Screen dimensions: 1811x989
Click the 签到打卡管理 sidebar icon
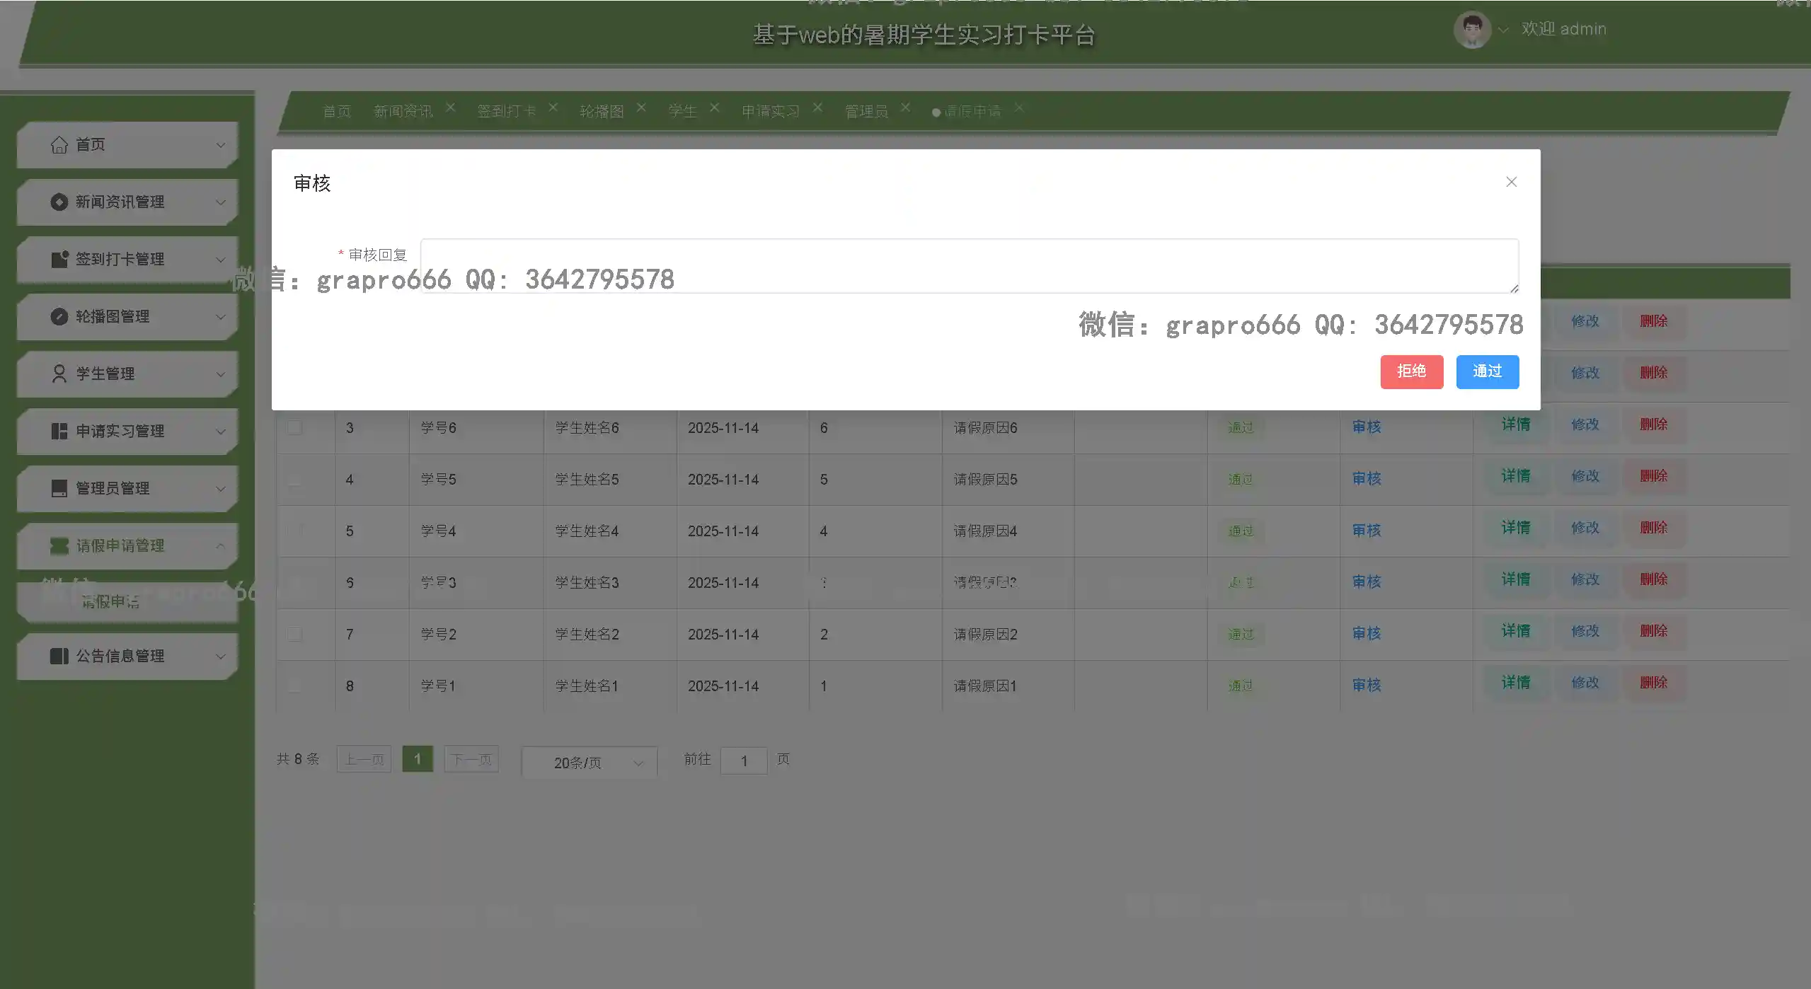coord(59,259)
